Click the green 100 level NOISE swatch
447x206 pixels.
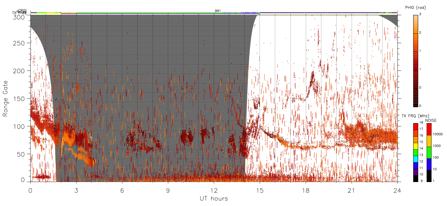point(430,152)
